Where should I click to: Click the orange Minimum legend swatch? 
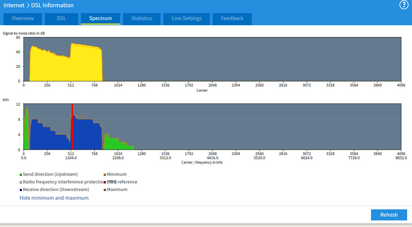click(x=105, y=175)
